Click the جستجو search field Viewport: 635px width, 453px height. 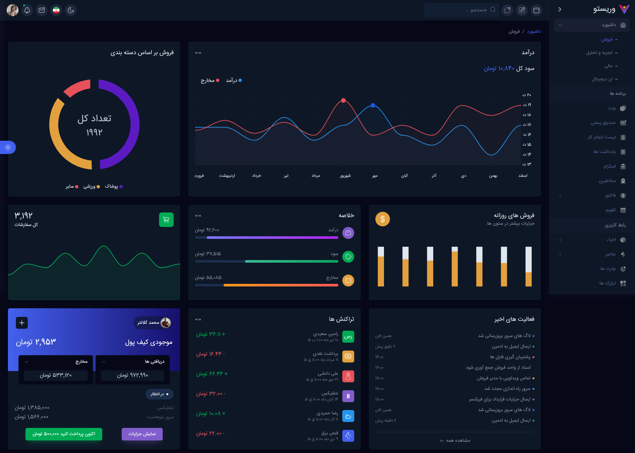[461, 10]
